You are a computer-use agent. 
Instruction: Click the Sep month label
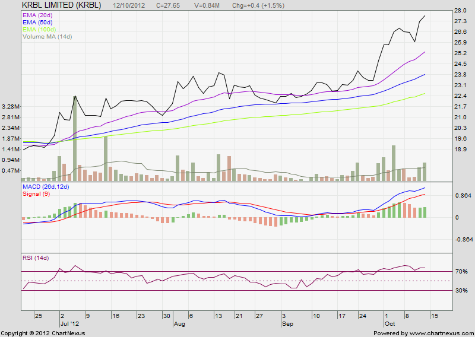287,324
